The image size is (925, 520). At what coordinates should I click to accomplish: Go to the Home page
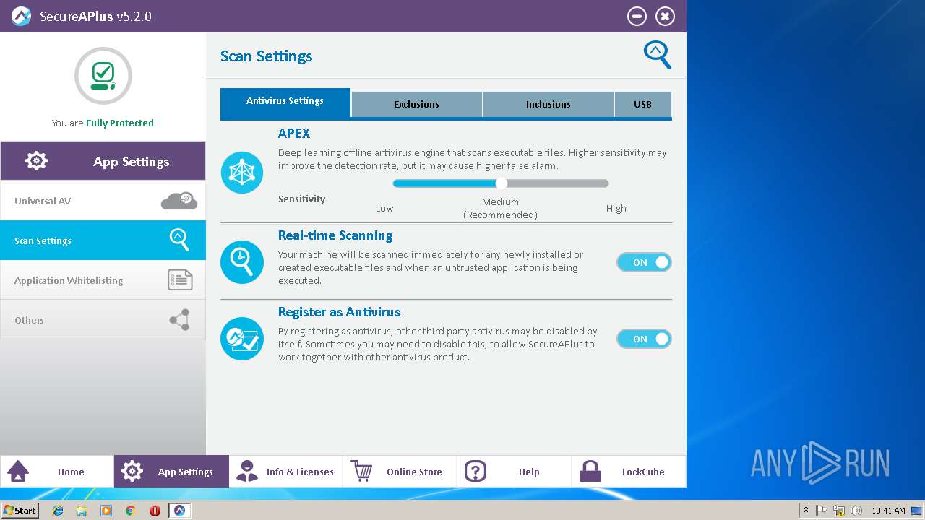tap(57, 472)
